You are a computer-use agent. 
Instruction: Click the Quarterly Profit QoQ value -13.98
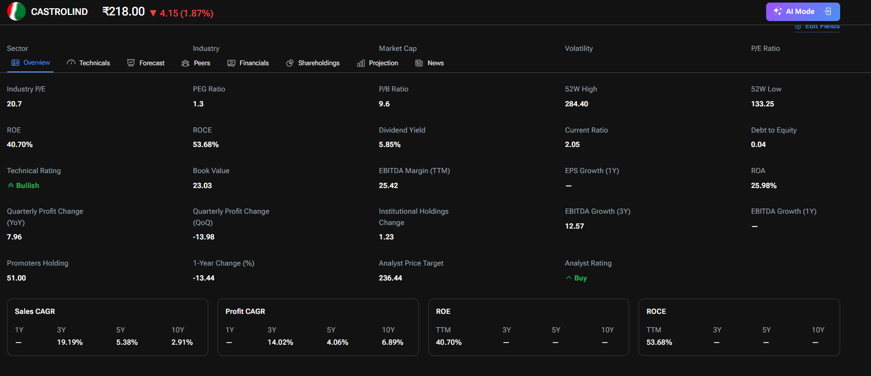(x=204, y=237)
